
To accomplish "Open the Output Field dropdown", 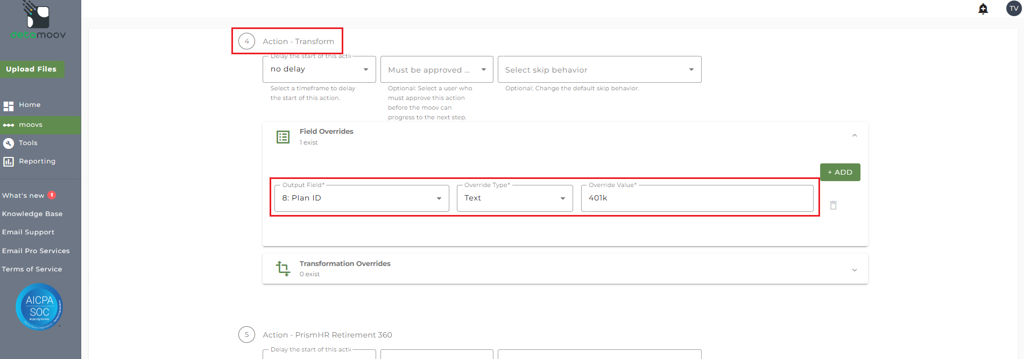I will tap(361, 198).
